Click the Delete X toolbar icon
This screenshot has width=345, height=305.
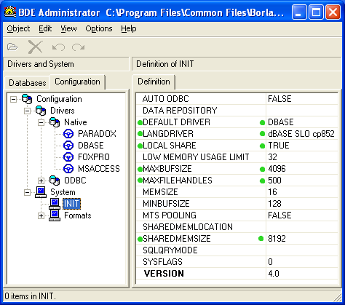[36, 47]
